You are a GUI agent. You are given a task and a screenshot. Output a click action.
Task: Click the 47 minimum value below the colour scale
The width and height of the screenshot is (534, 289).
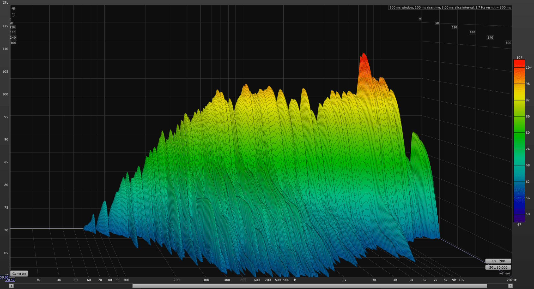(519, 225)
